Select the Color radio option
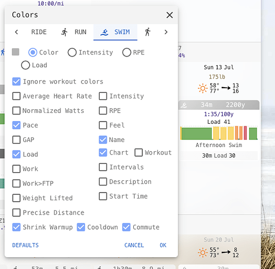 click(x=33, y=53)
